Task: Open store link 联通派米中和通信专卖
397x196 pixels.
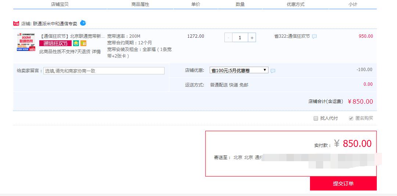Action: pos(55,24)
